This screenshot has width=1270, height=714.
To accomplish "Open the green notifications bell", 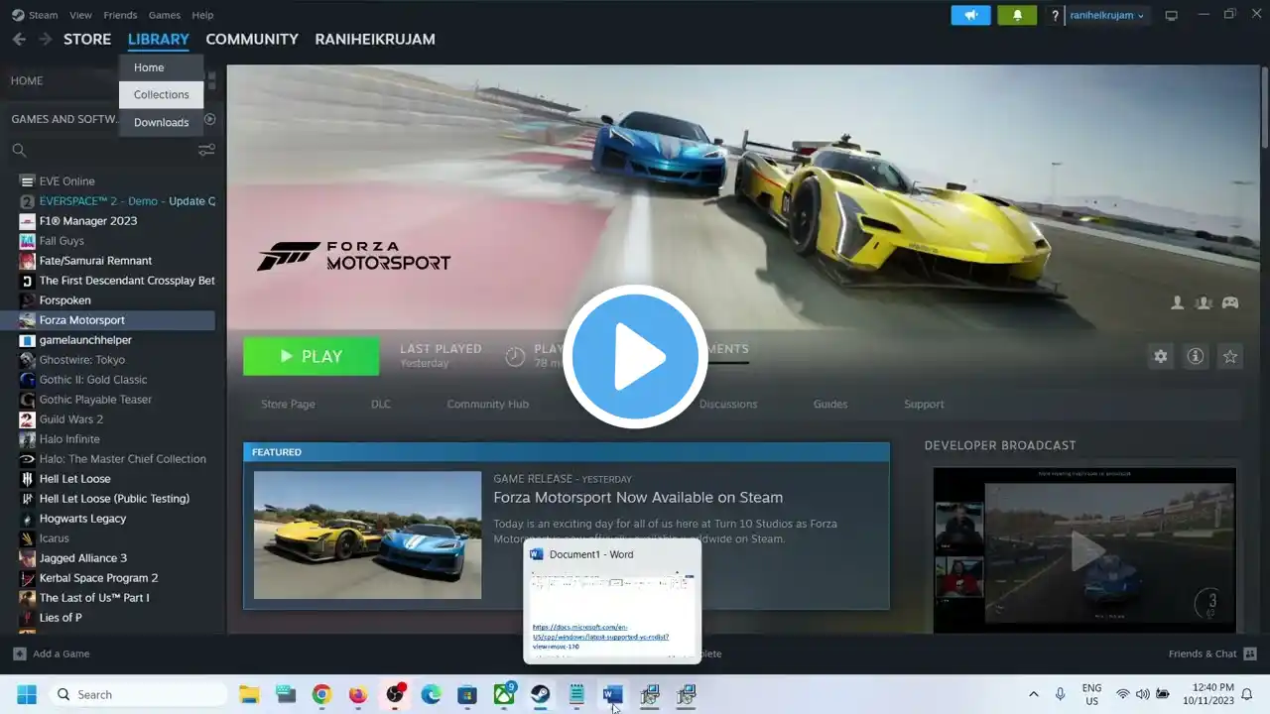I will (x=1017, y=15).
